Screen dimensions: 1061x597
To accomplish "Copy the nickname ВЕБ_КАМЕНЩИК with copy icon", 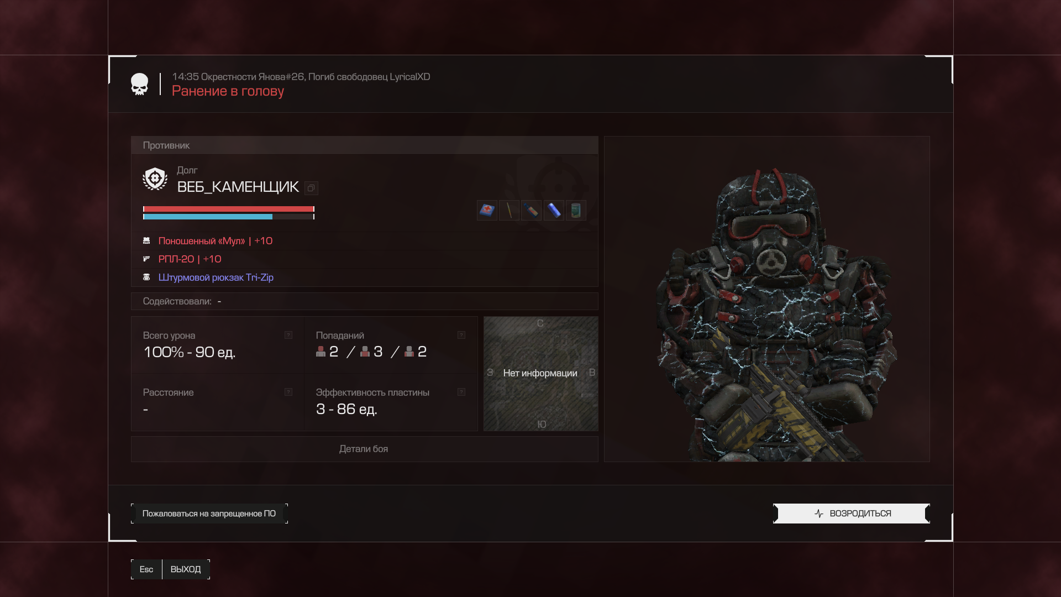I will tap(311, 188).
